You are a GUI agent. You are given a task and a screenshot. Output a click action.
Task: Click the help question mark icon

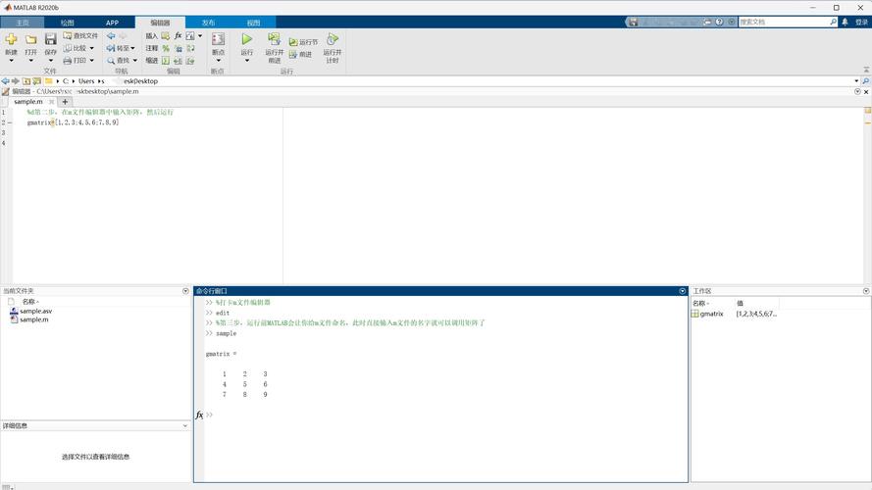pos(719,22)
